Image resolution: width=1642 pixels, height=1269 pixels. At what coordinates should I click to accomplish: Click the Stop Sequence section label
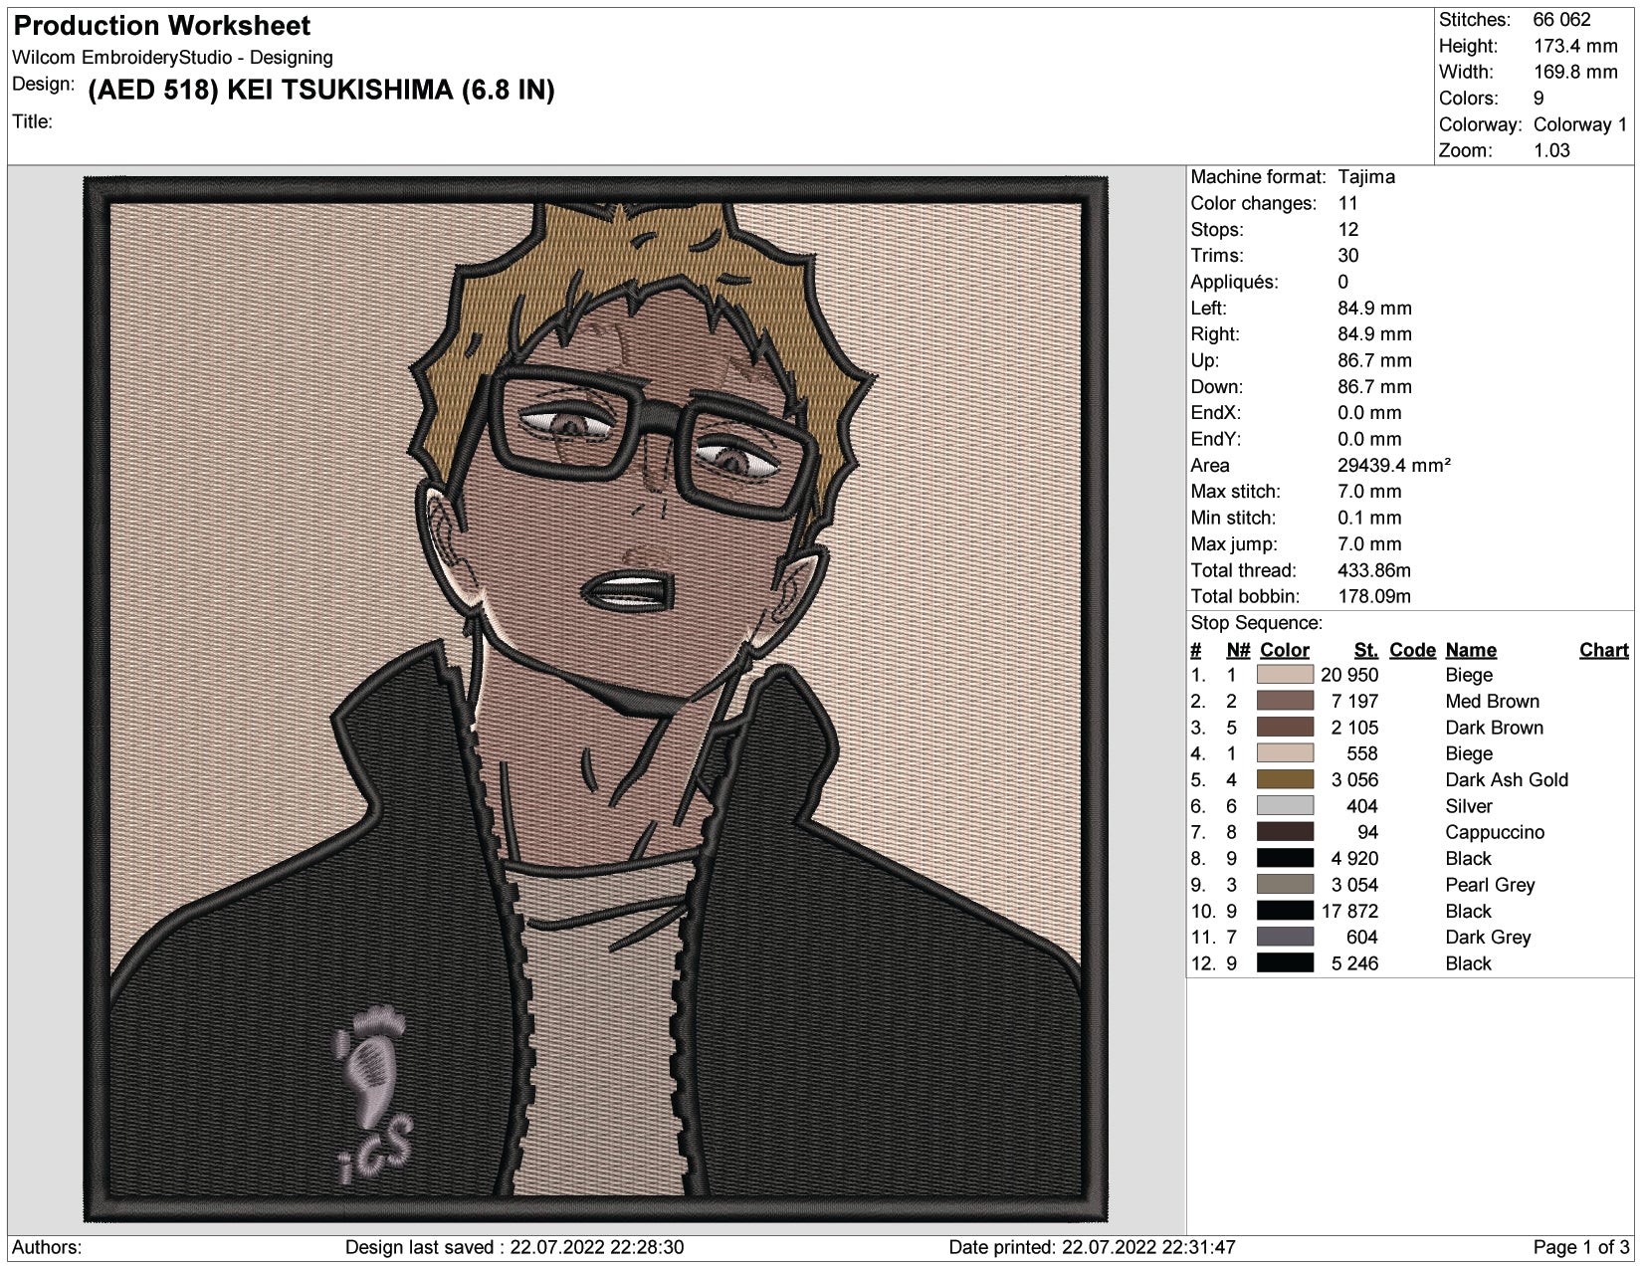pos(1256,623)
